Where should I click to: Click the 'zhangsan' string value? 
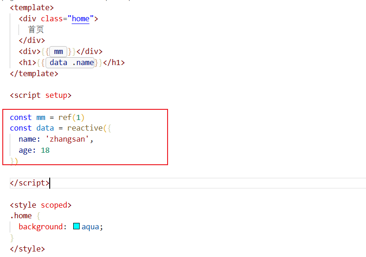coord(67,139)
